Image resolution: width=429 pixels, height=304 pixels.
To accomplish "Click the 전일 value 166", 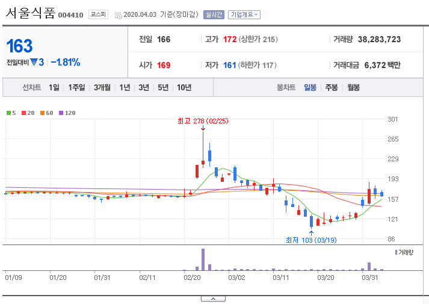I will coord(164,39).
